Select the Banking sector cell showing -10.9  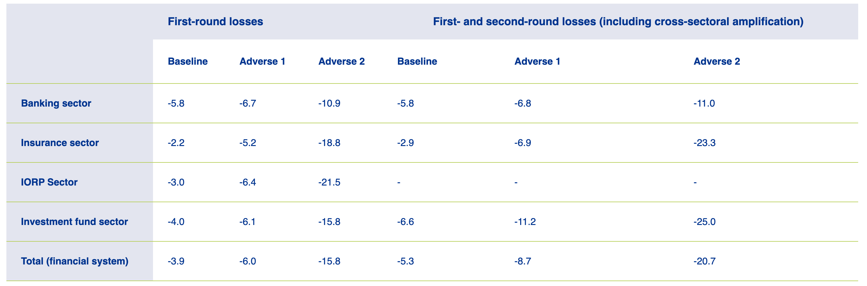(329, 103)
